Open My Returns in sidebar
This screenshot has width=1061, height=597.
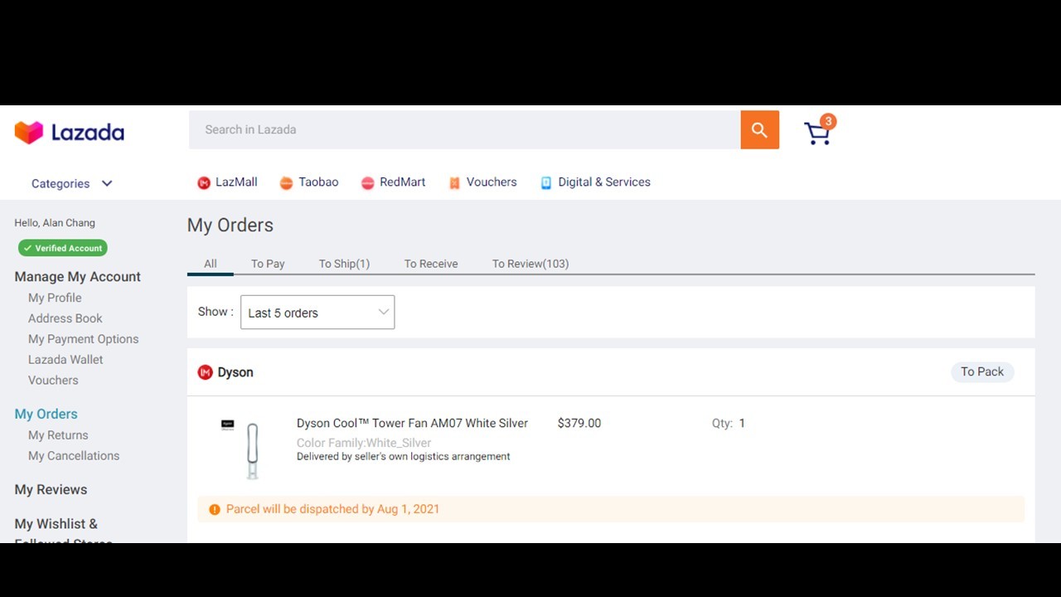point(58,435)
